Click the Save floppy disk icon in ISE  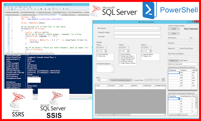pyautogui.click(x=12, y=9)
